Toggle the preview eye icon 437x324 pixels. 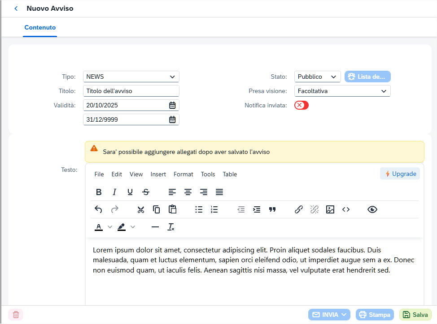pyautogui.click(x=372, y=209)
